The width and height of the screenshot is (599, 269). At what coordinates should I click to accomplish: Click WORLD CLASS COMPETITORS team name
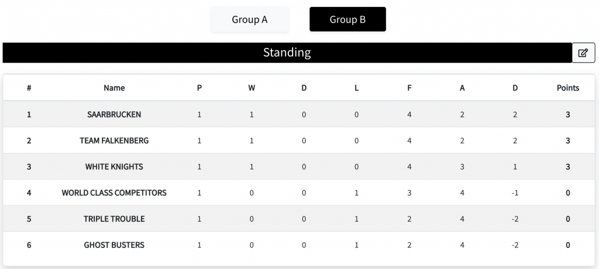click(114, 193)
